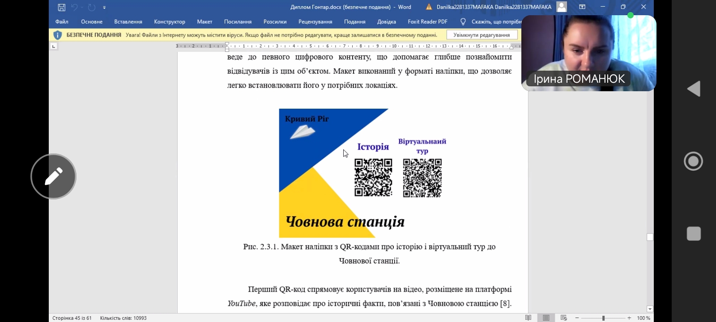Tap the phone home circle button
Image resolution: width=716 pixels, height=322 pixels.
[694, 161]
